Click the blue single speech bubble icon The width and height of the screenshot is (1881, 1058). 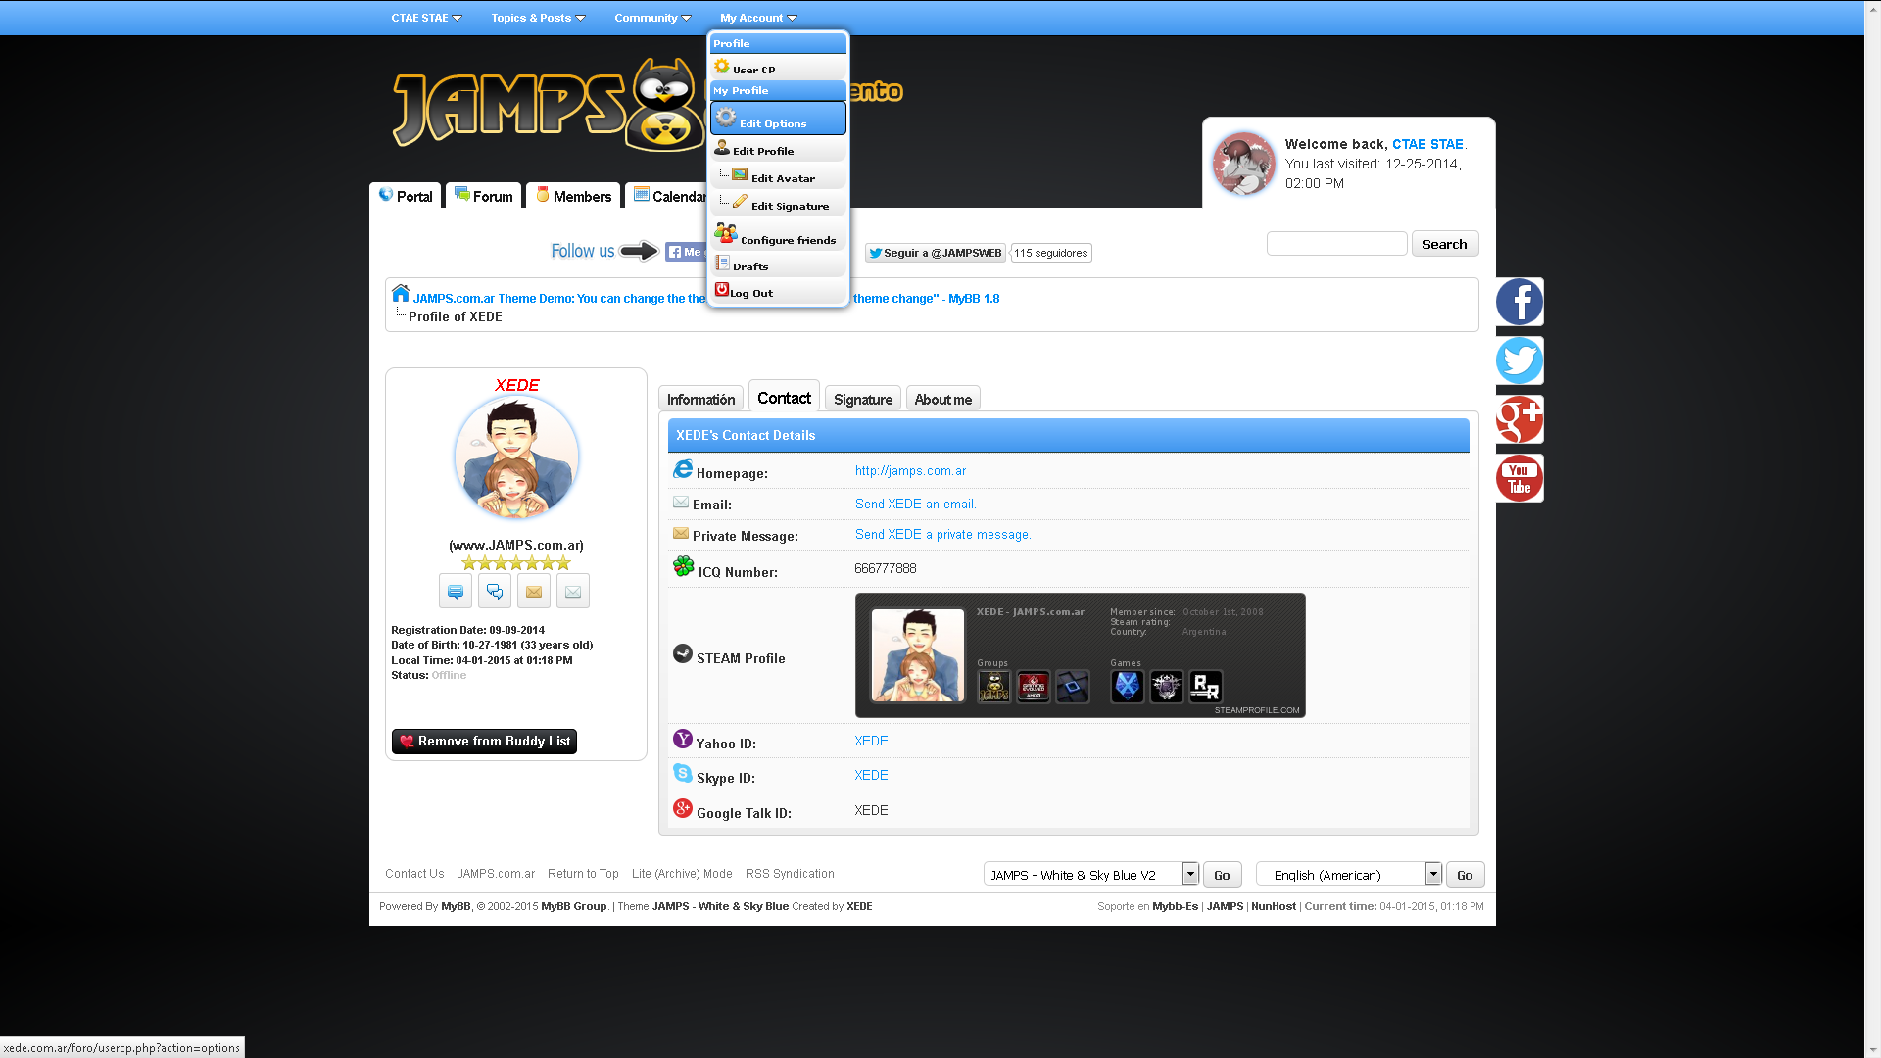click(x=456, y=592)
